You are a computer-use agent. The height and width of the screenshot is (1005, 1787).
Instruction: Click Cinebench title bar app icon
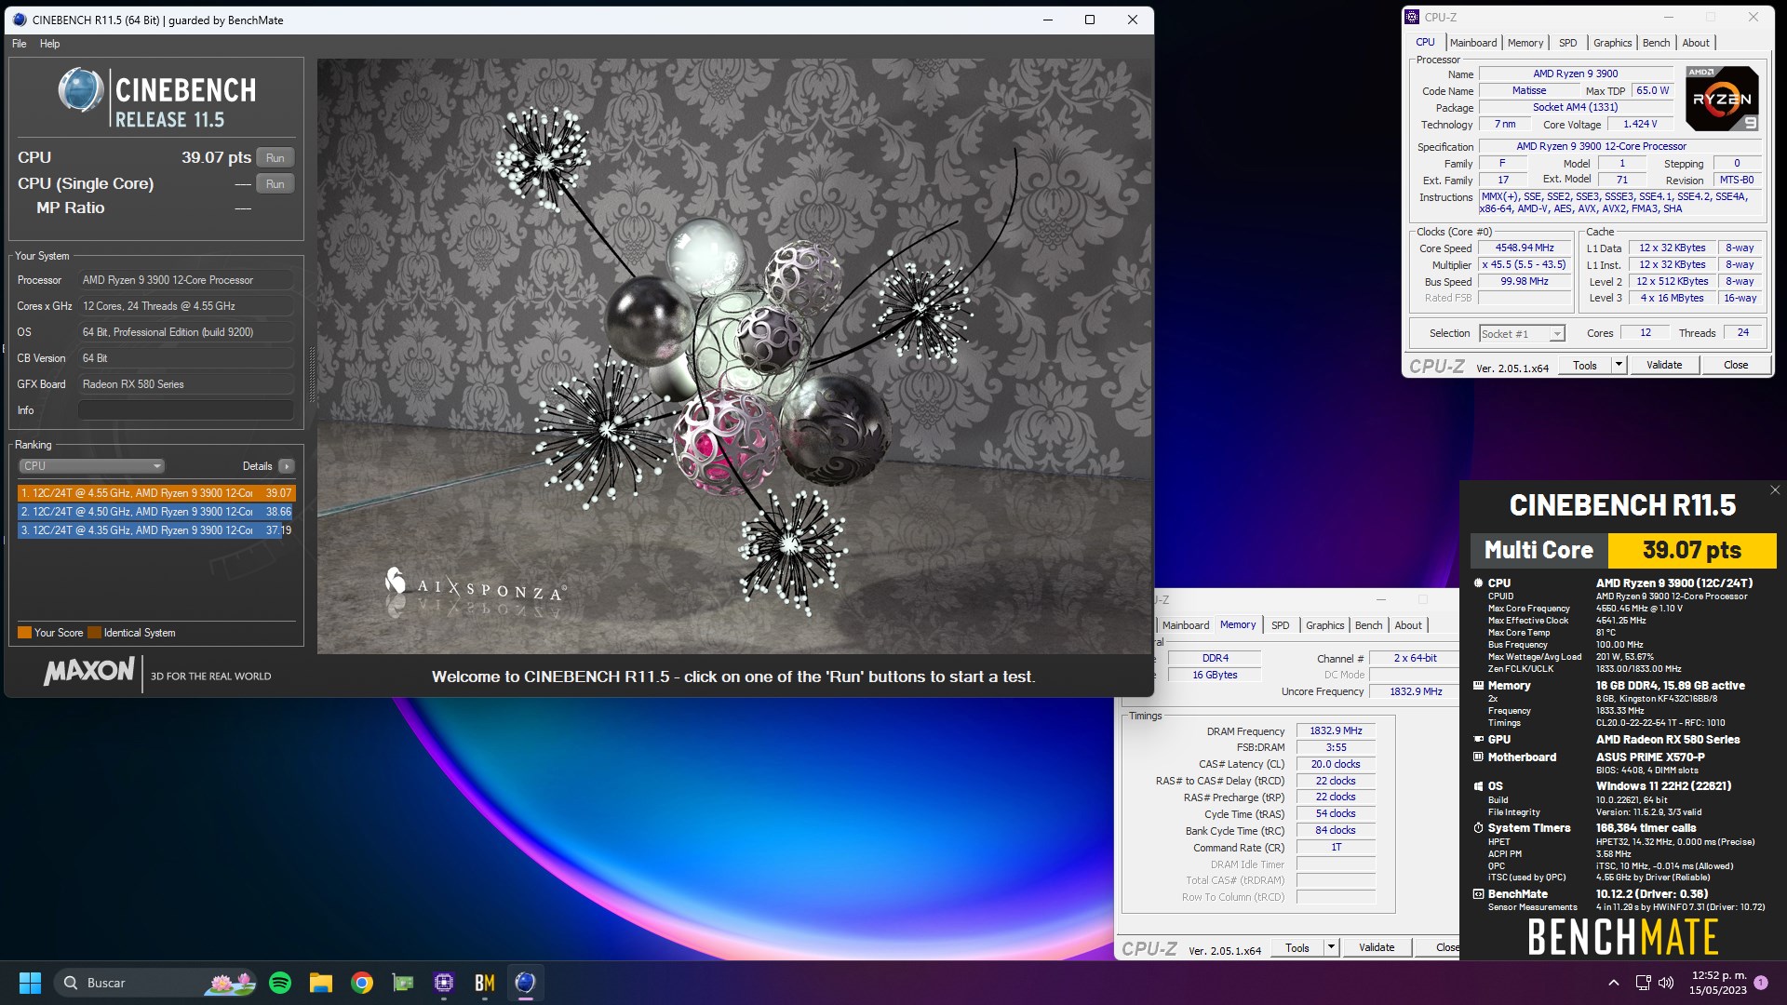[x=20, y=20]
